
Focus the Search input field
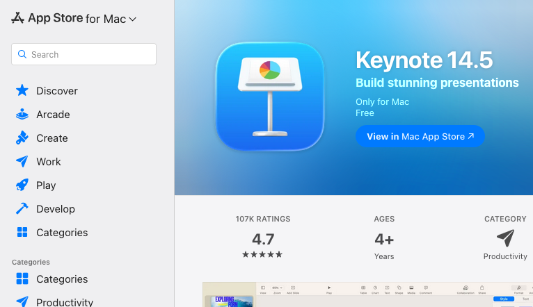(x=83, y=54)
